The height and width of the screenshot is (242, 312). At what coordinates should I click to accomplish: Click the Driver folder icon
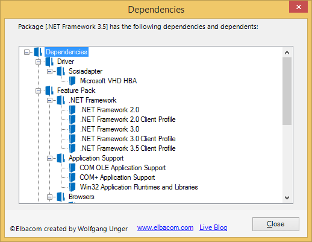pyautogui.click(x=49, y=62)
